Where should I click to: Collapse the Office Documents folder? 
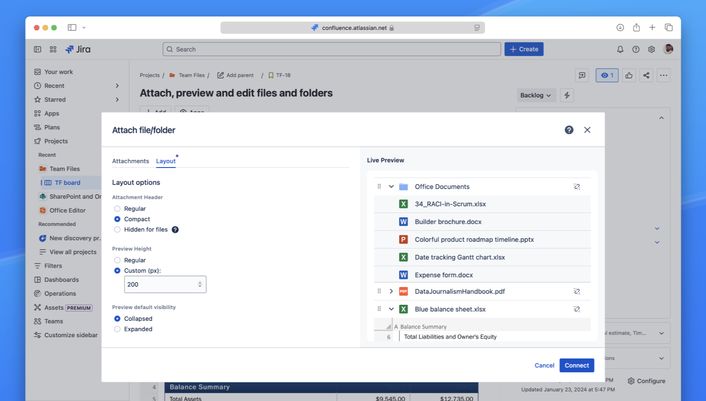coord(391,186)
